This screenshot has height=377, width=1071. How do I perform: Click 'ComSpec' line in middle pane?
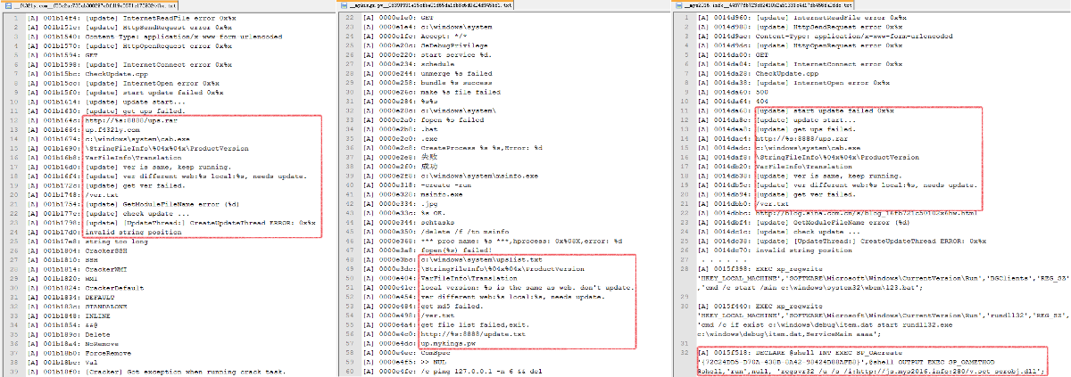tap(435, 353)
